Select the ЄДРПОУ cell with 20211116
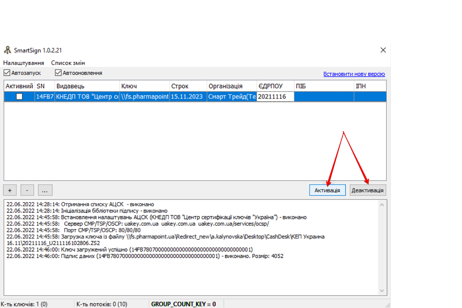The height and width of the screenshot is (308, 462). [x=275, y=97]
